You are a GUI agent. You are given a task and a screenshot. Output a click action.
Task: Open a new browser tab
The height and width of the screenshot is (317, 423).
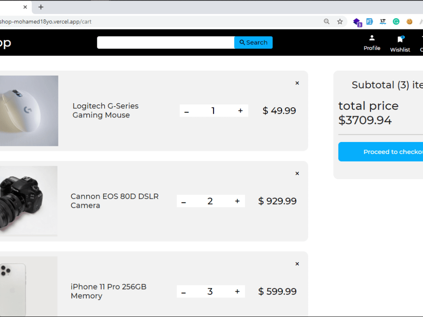click(41, 7)
